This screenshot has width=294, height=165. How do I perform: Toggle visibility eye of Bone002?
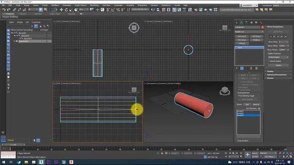pyautogui.click(x=17, y=36)
